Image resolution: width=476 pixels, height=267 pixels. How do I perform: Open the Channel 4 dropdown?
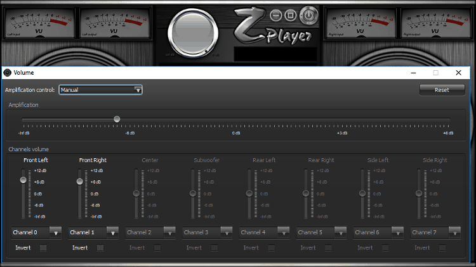265,232
